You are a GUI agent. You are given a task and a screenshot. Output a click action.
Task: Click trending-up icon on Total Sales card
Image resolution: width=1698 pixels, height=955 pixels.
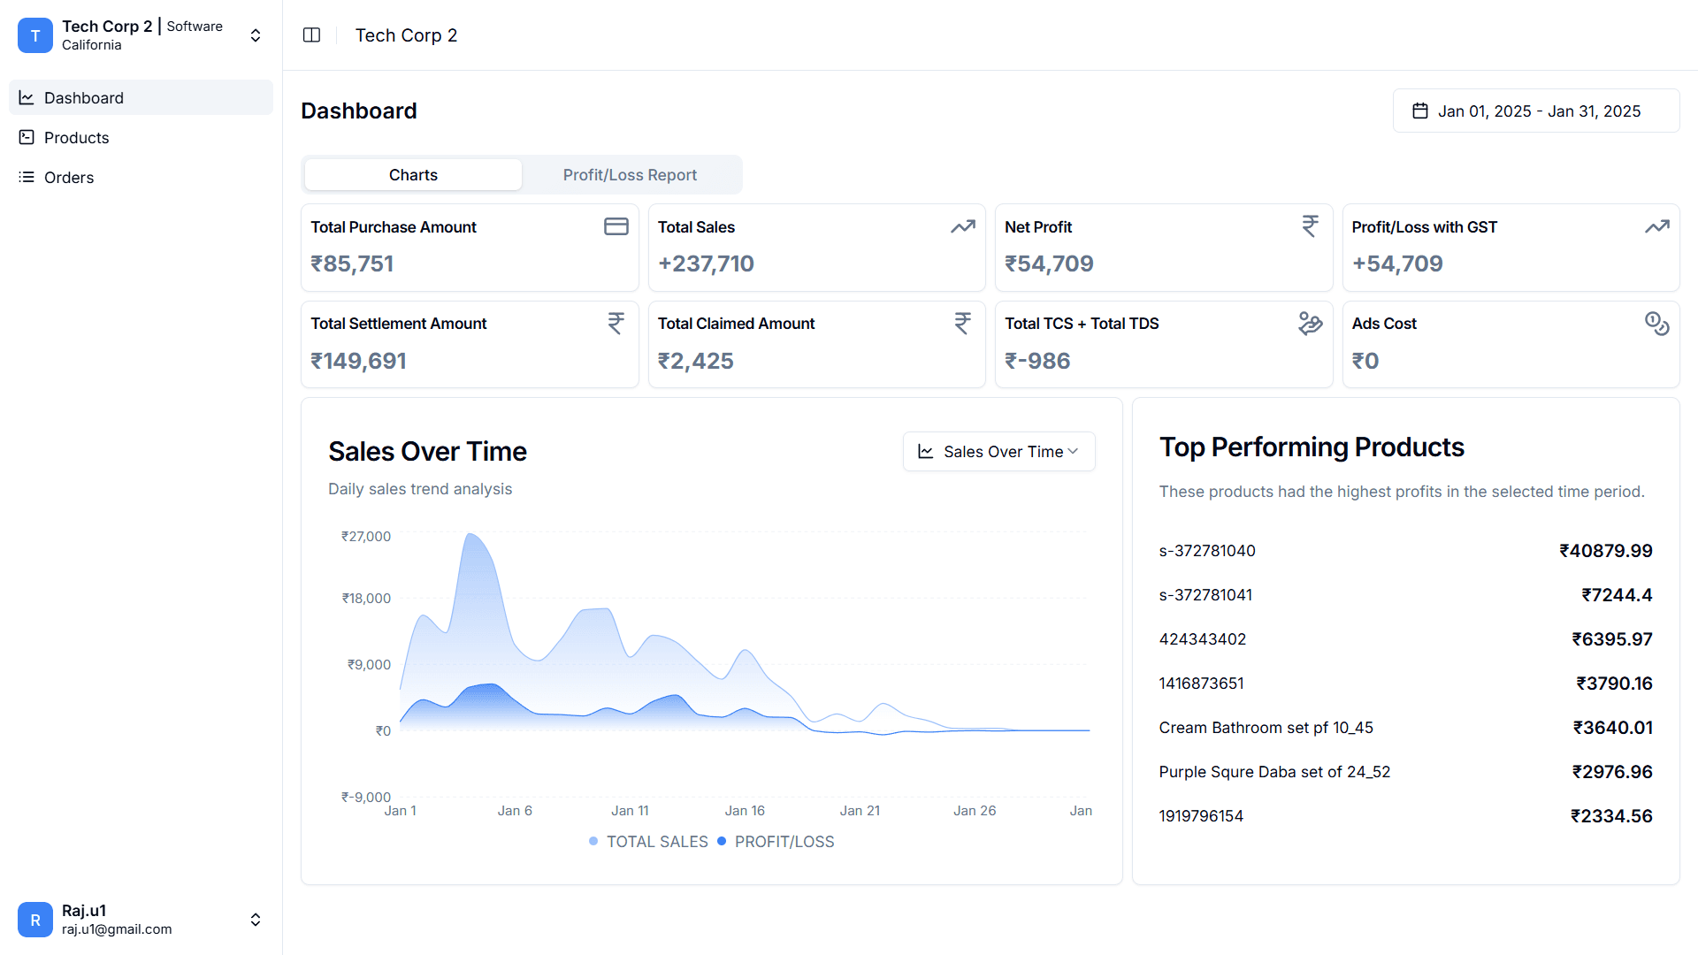pyautogui.click(x=963, y=226)
